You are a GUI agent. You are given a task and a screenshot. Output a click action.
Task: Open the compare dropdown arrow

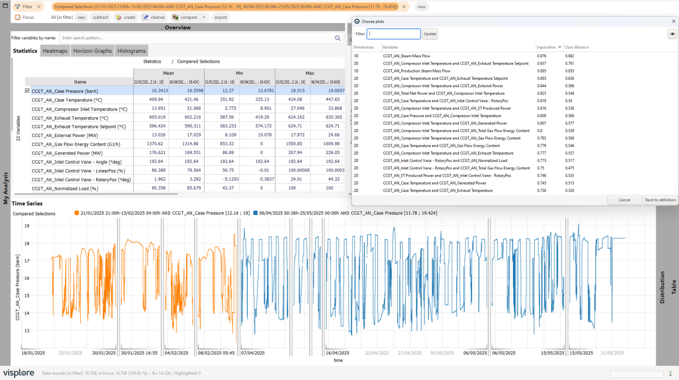(x=204, y=18)
